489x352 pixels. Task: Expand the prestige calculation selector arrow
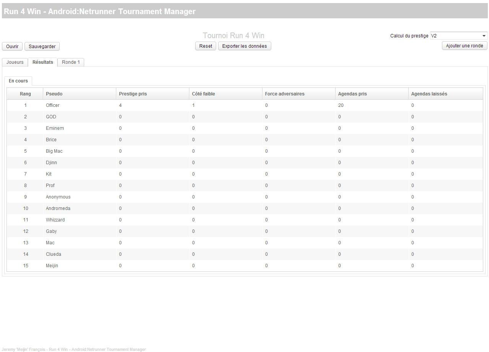484,36
